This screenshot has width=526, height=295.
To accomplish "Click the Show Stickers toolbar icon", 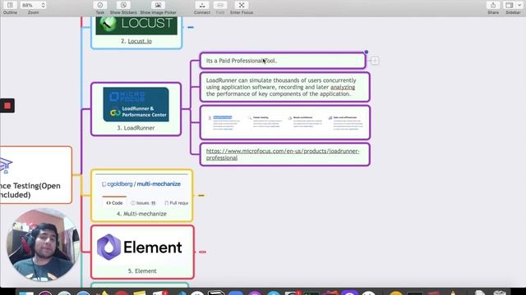I will [123, 5].
